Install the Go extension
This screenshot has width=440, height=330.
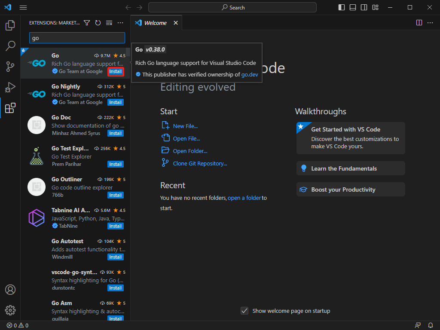coord(116,72)
